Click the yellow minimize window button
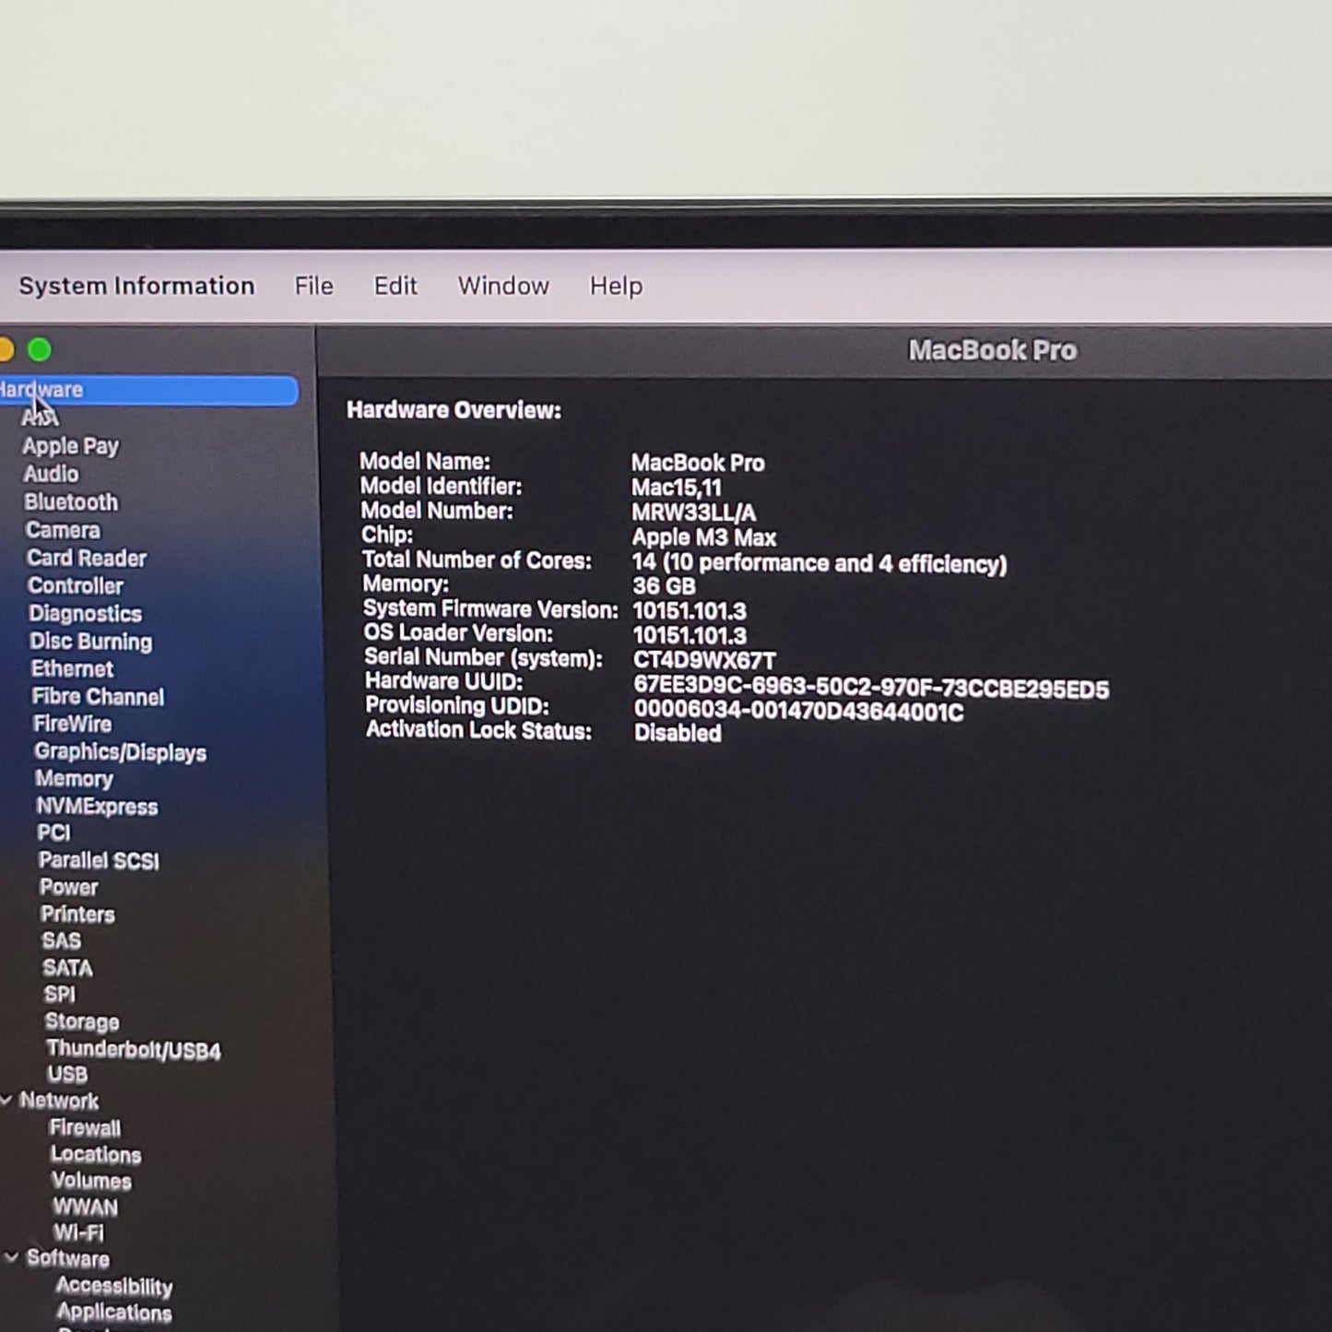This screenshot has height=1332, width=1332. point(6,349)
